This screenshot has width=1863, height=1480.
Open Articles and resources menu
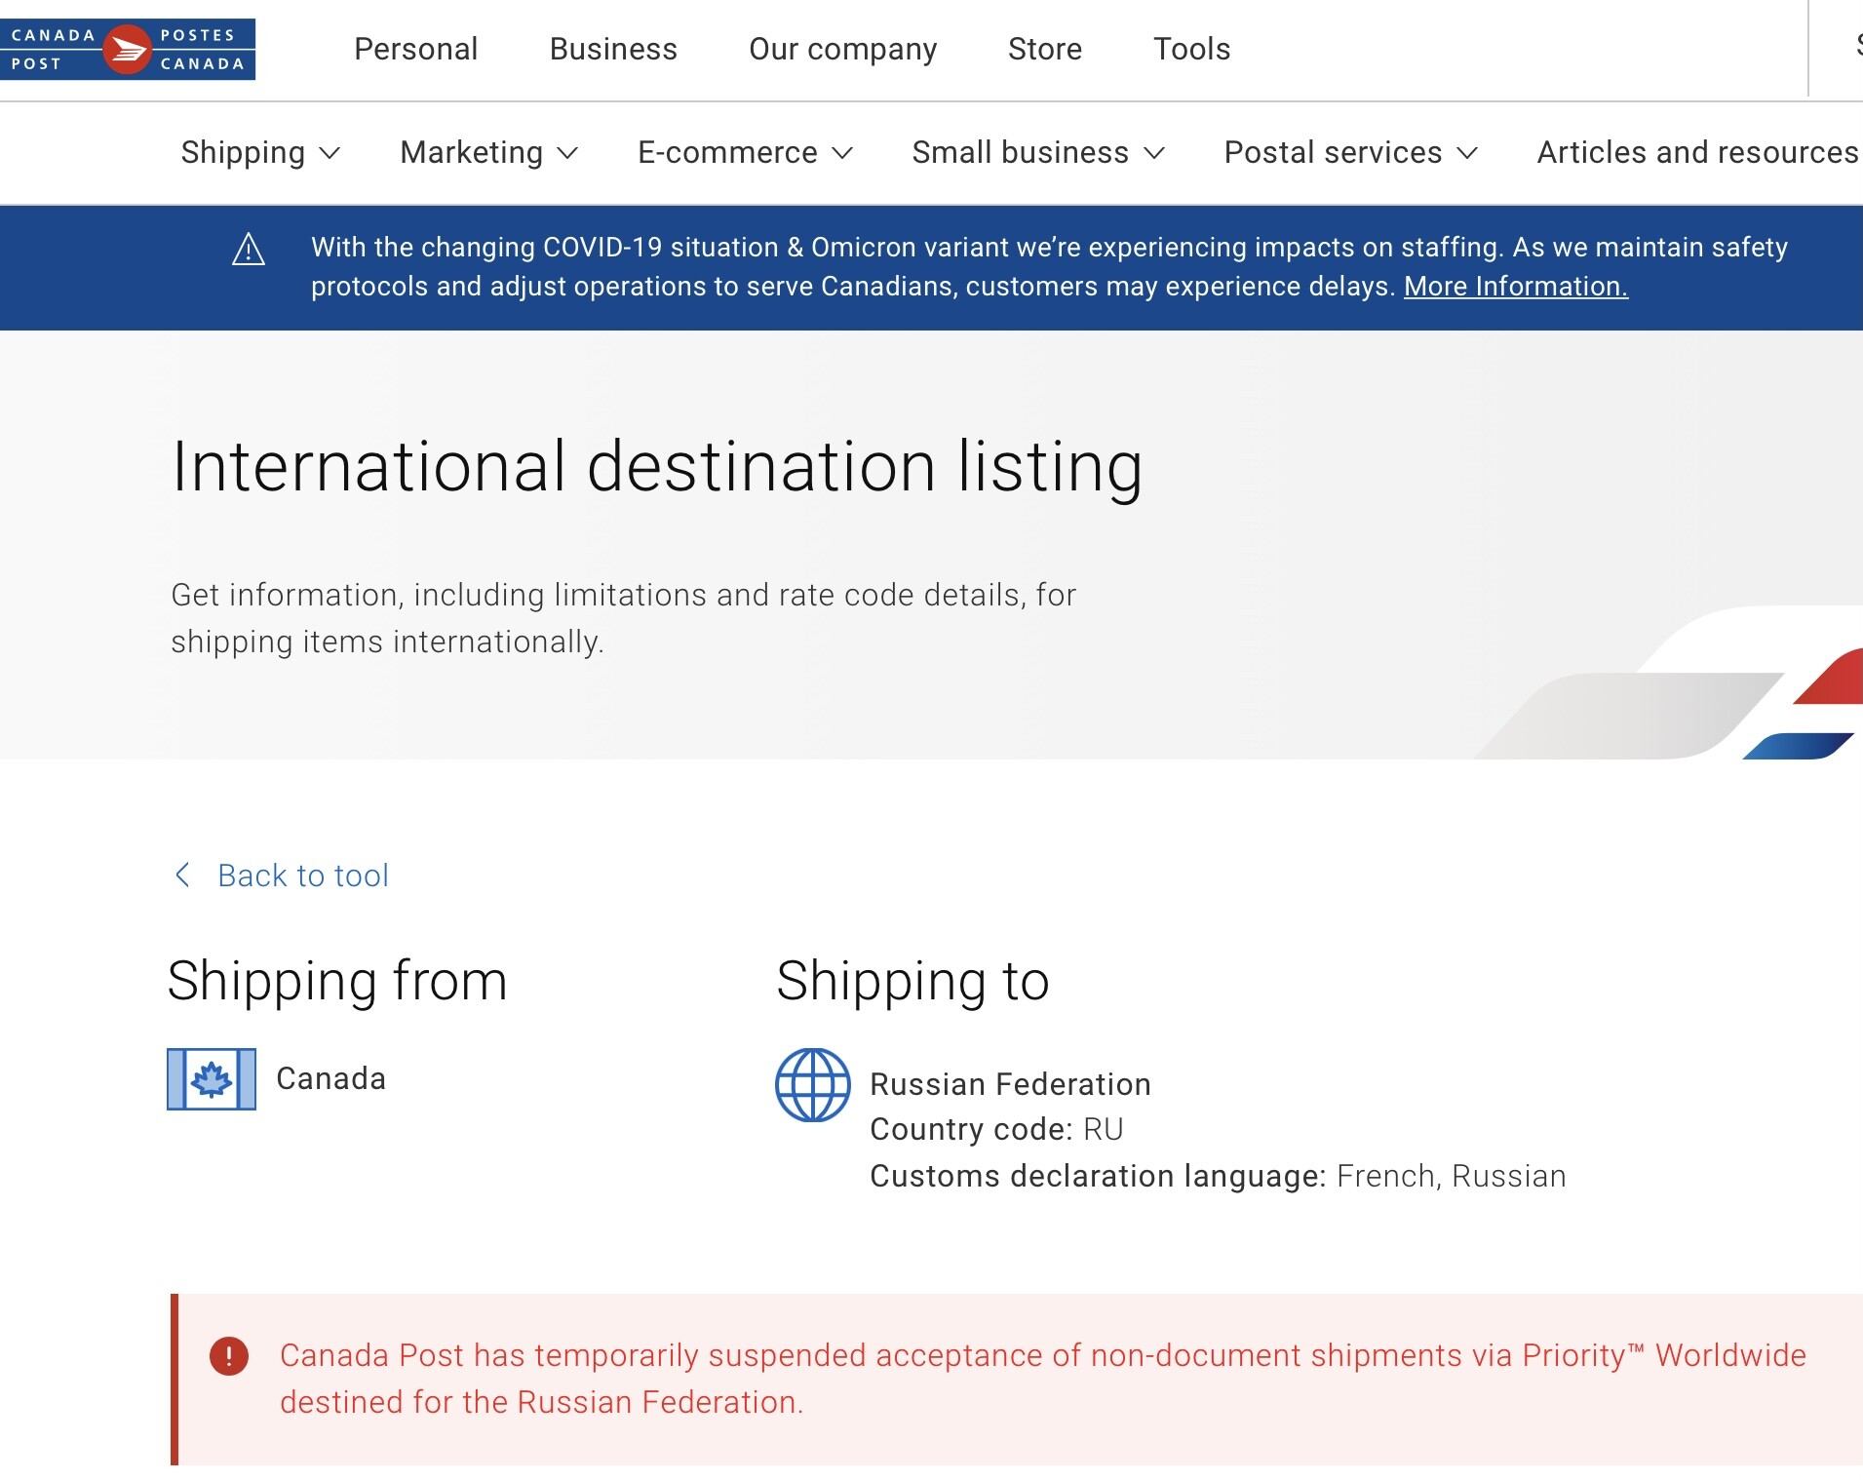(x=1697, y=153)
